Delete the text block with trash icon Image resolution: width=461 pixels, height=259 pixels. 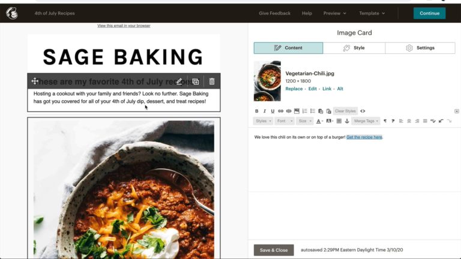212,82
